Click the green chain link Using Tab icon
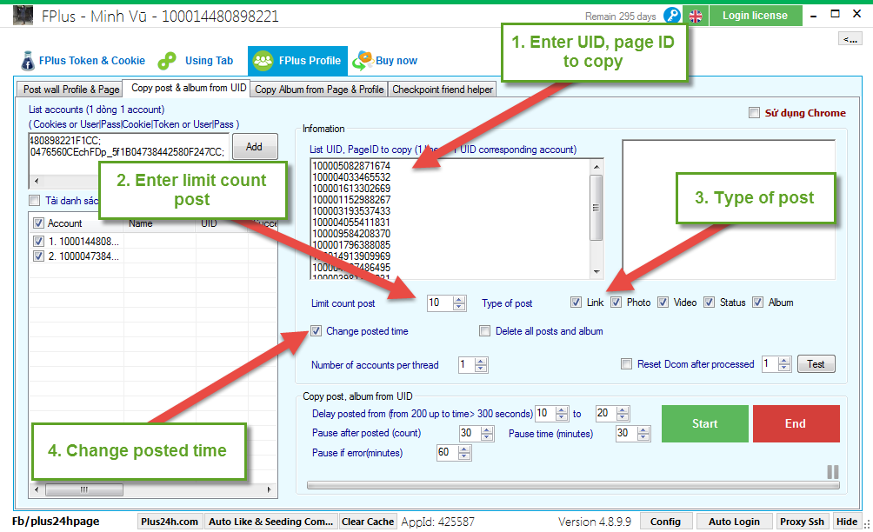 pyautogui.click(x=167, y=61)
